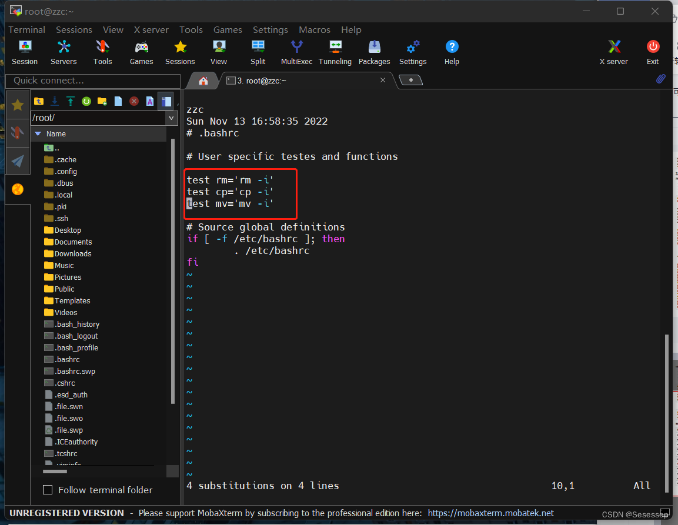Click the rename/text file 'A' icon

(x=149, y=101)
